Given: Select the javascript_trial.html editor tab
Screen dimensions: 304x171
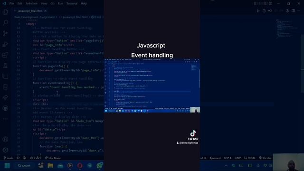Looking at the screenshot, I should 30,11.
